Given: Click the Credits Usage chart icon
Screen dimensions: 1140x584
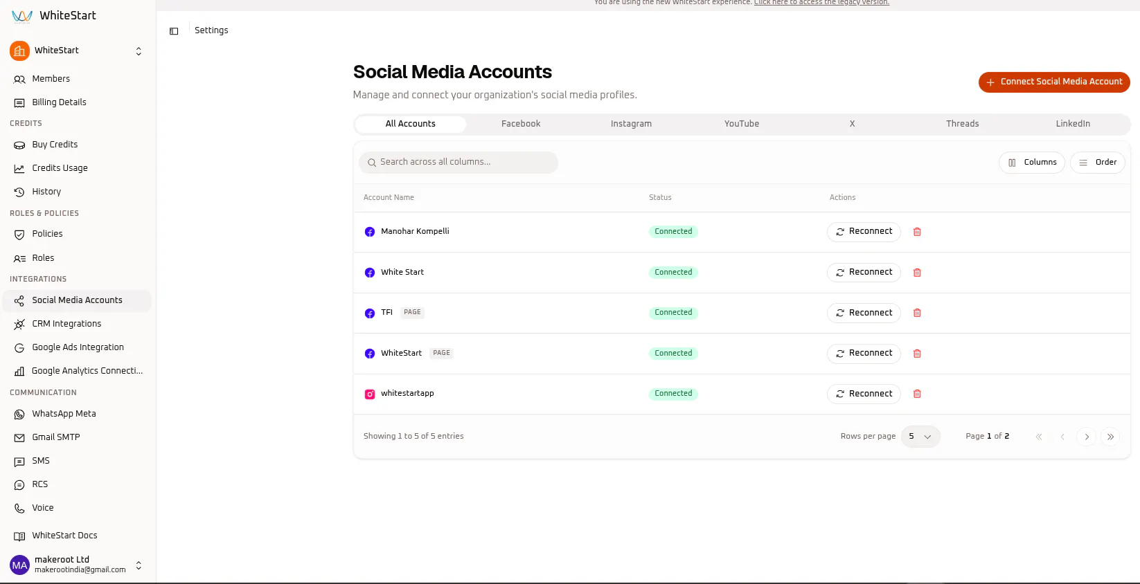Looking at the screenshot, I should click(19, 168).
